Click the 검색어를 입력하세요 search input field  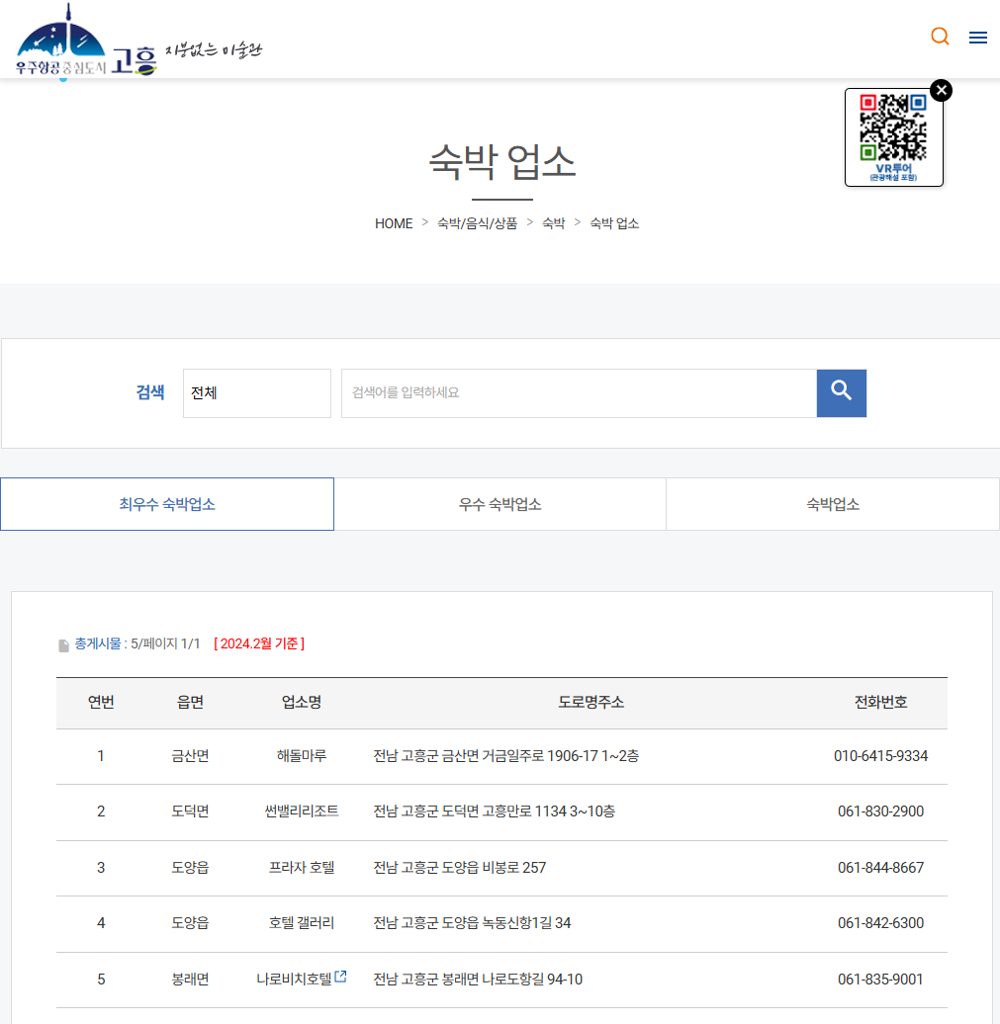point(579,392)
